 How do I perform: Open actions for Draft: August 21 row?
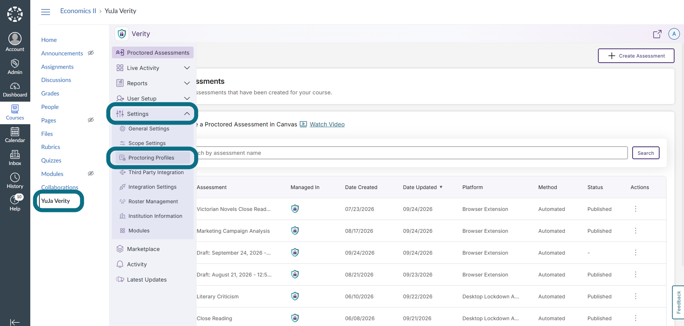click(636, 274)
